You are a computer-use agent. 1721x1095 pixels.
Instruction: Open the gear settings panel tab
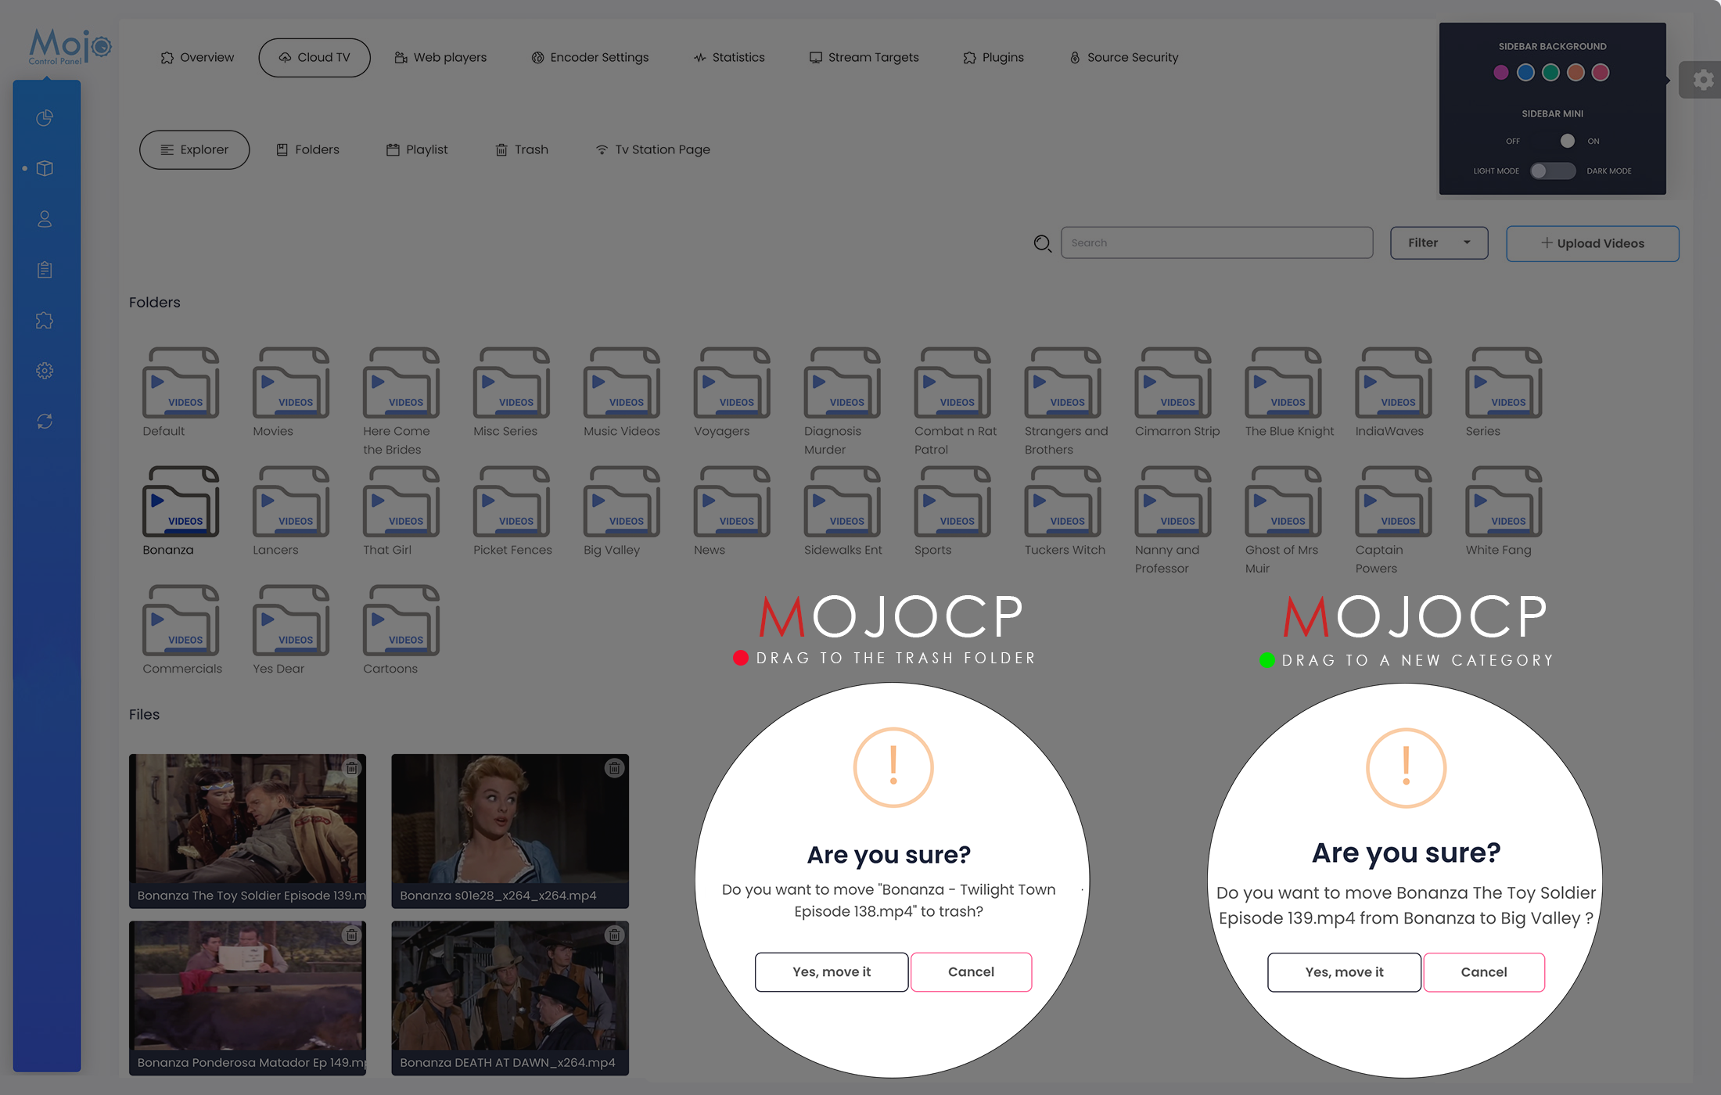click(1703, 80)
